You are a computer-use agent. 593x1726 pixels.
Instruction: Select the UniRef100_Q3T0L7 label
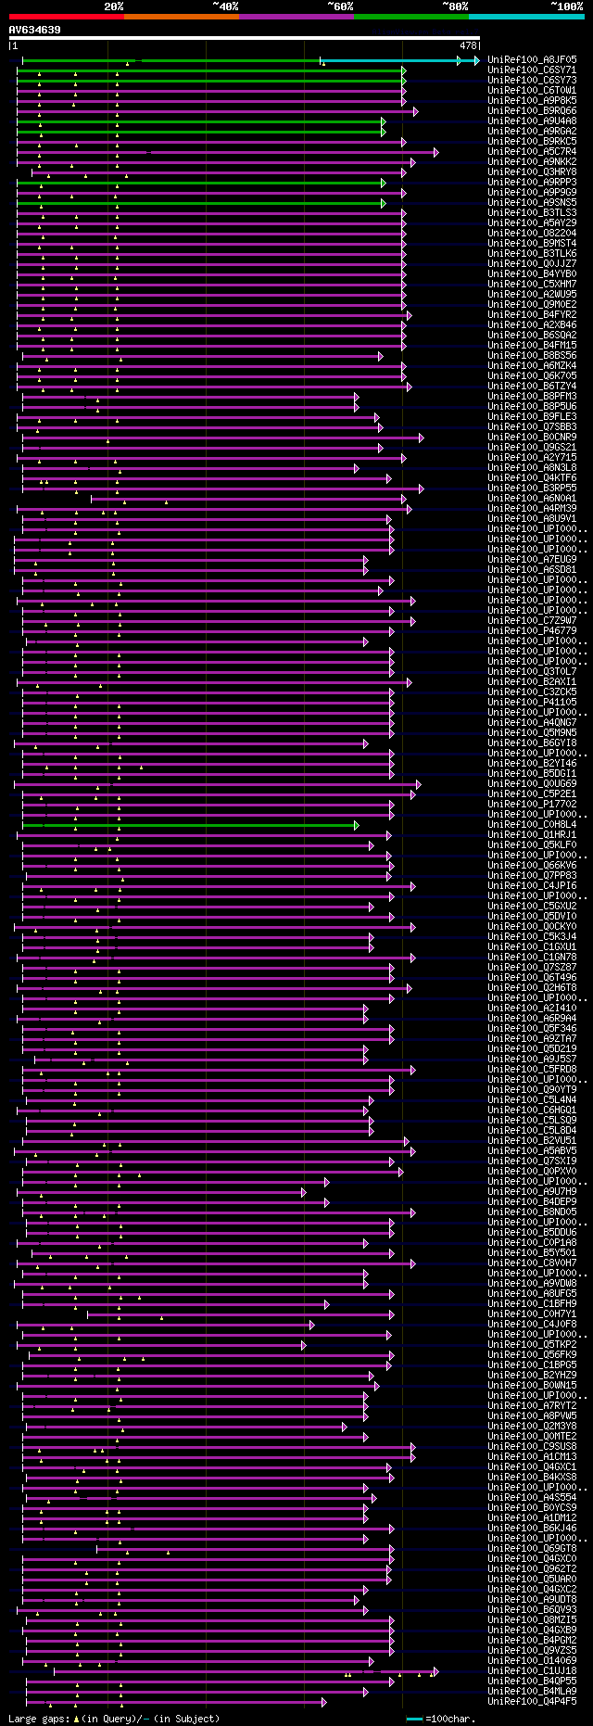pos(532,671)
